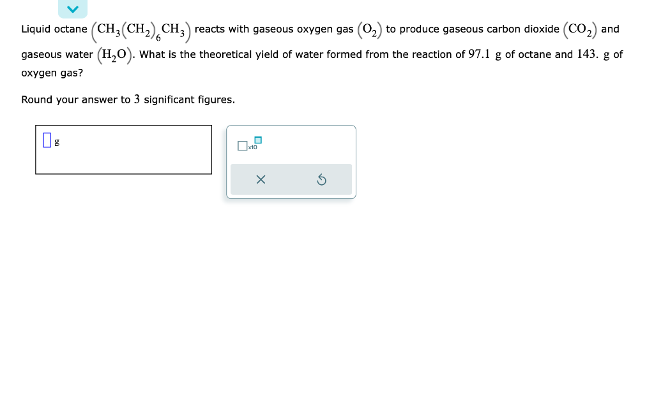
Task: Collapse the question using the teal chevron
Action: [x=72, y=9]
